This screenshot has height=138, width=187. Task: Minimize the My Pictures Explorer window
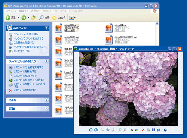(146, 6)
